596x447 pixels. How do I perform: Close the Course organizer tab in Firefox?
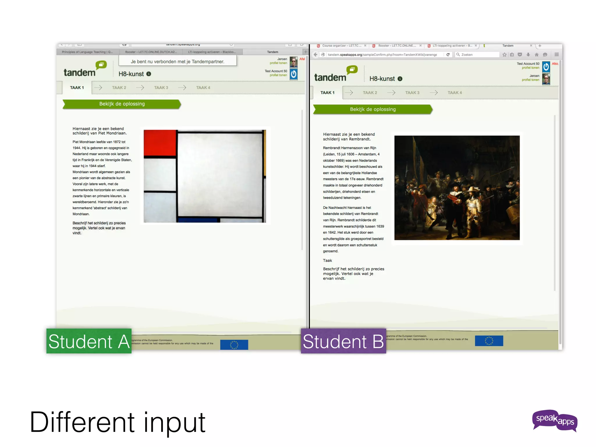365,46
